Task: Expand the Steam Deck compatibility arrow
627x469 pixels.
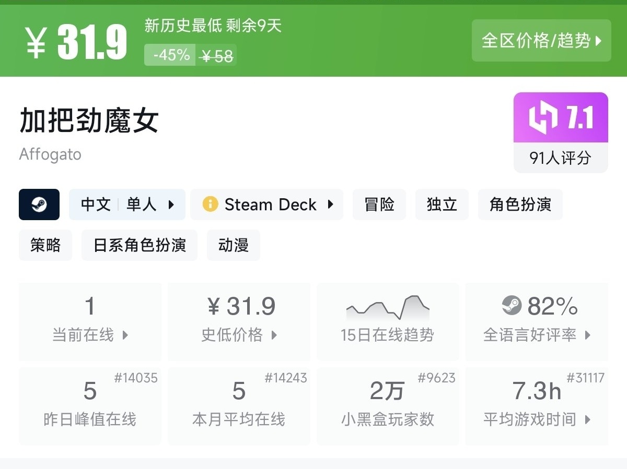Action: 330,205
